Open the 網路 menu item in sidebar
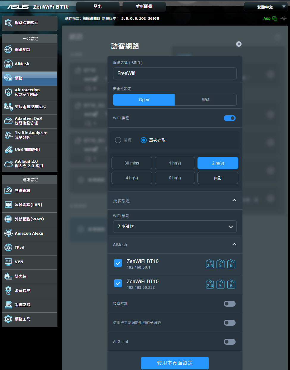 click(29, 78)
